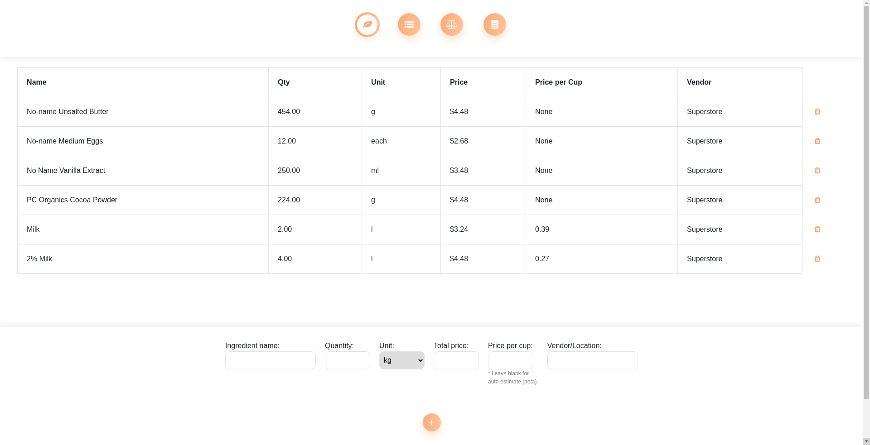870x445 pixels.
Task: Click the $3.24 price cell
Action: [x=483, y=230]
